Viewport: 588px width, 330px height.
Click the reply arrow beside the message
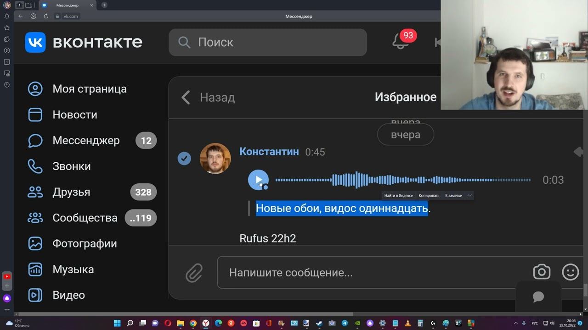click(x=579, y=152)
